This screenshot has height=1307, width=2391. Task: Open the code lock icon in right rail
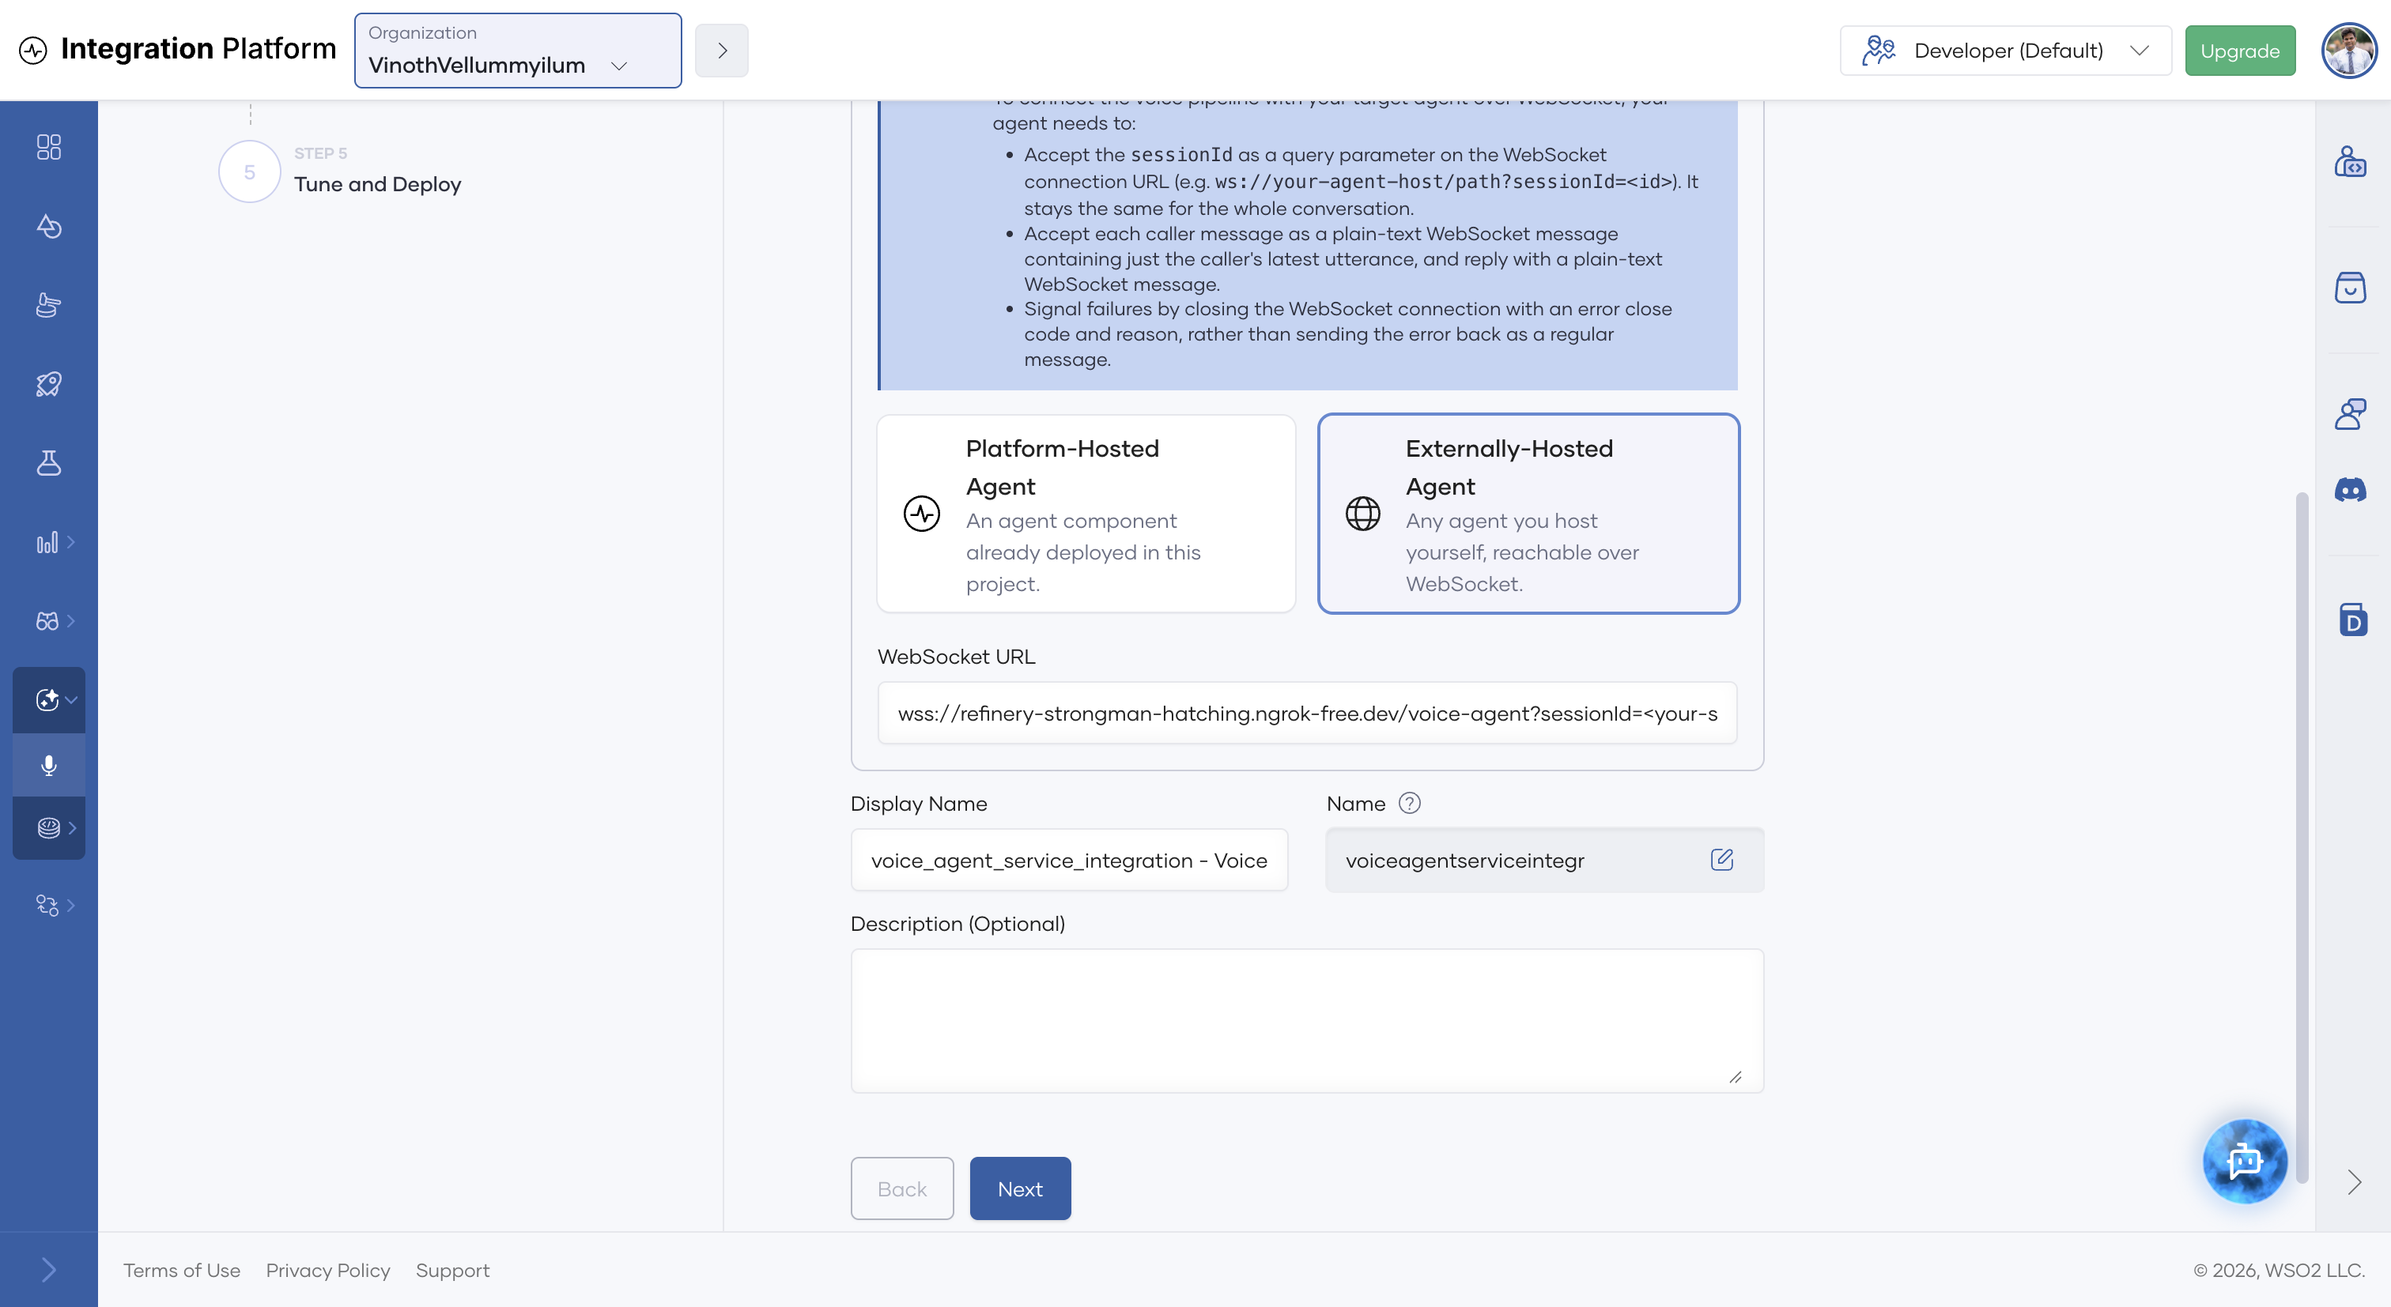pos(2350,161)
